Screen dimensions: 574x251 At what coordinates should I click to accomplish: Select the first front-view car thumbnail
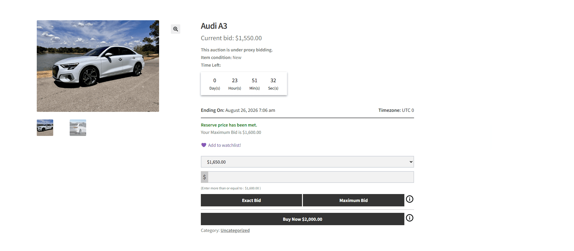coord(45,128)
